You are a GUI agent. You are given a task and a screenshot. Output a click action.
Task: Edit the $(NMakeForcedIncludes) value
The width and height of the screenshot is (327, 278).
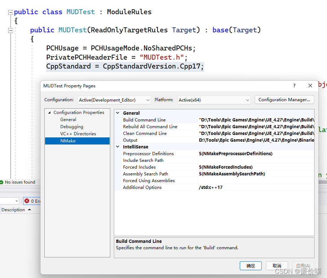point(256,167)
